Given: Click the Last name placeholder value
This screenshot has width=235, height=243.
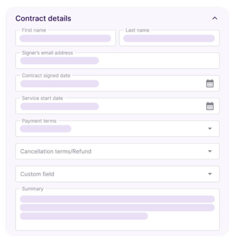Looking at the screenshot, I should tap(169, 38).
